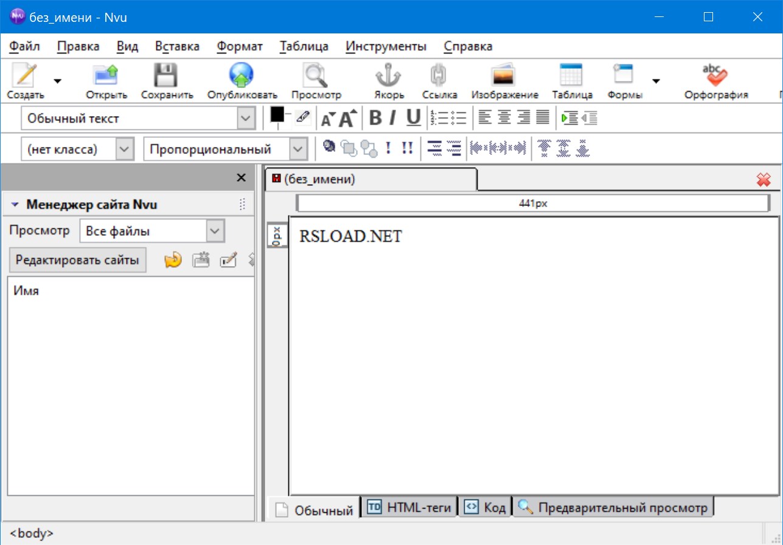Decrease font size with the small A icon
Screen dimensions: 783x545
tap(328, 118)
